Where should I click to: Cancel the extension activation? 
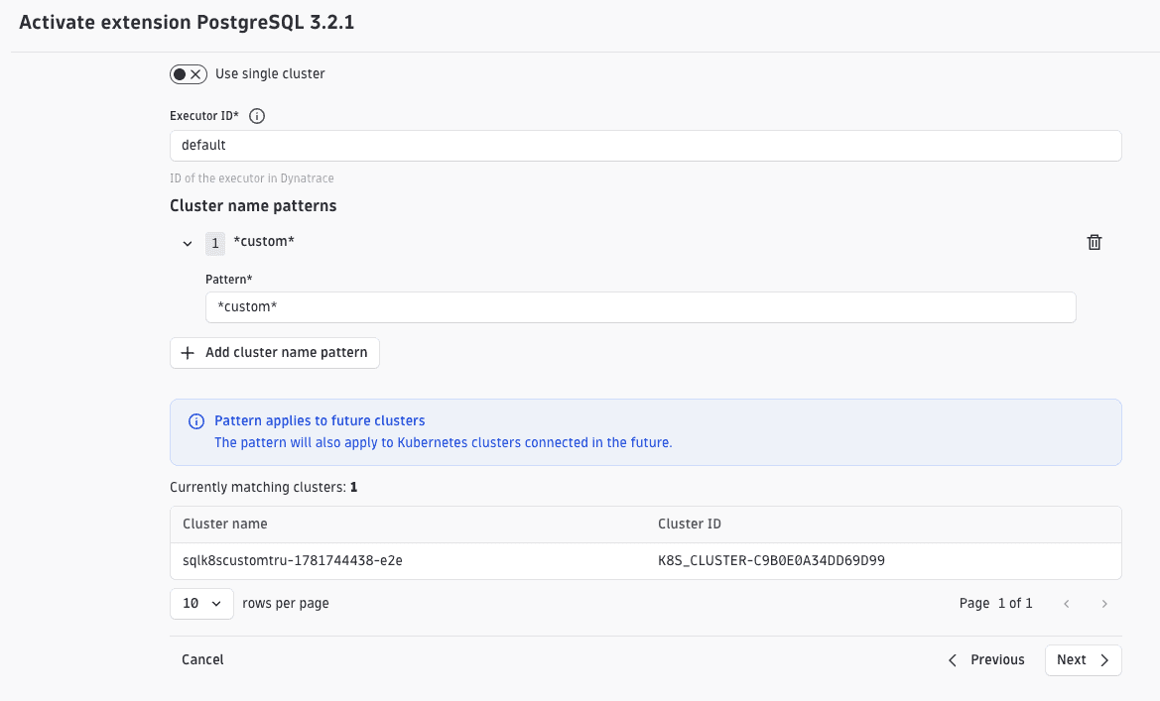coord(202,659)
